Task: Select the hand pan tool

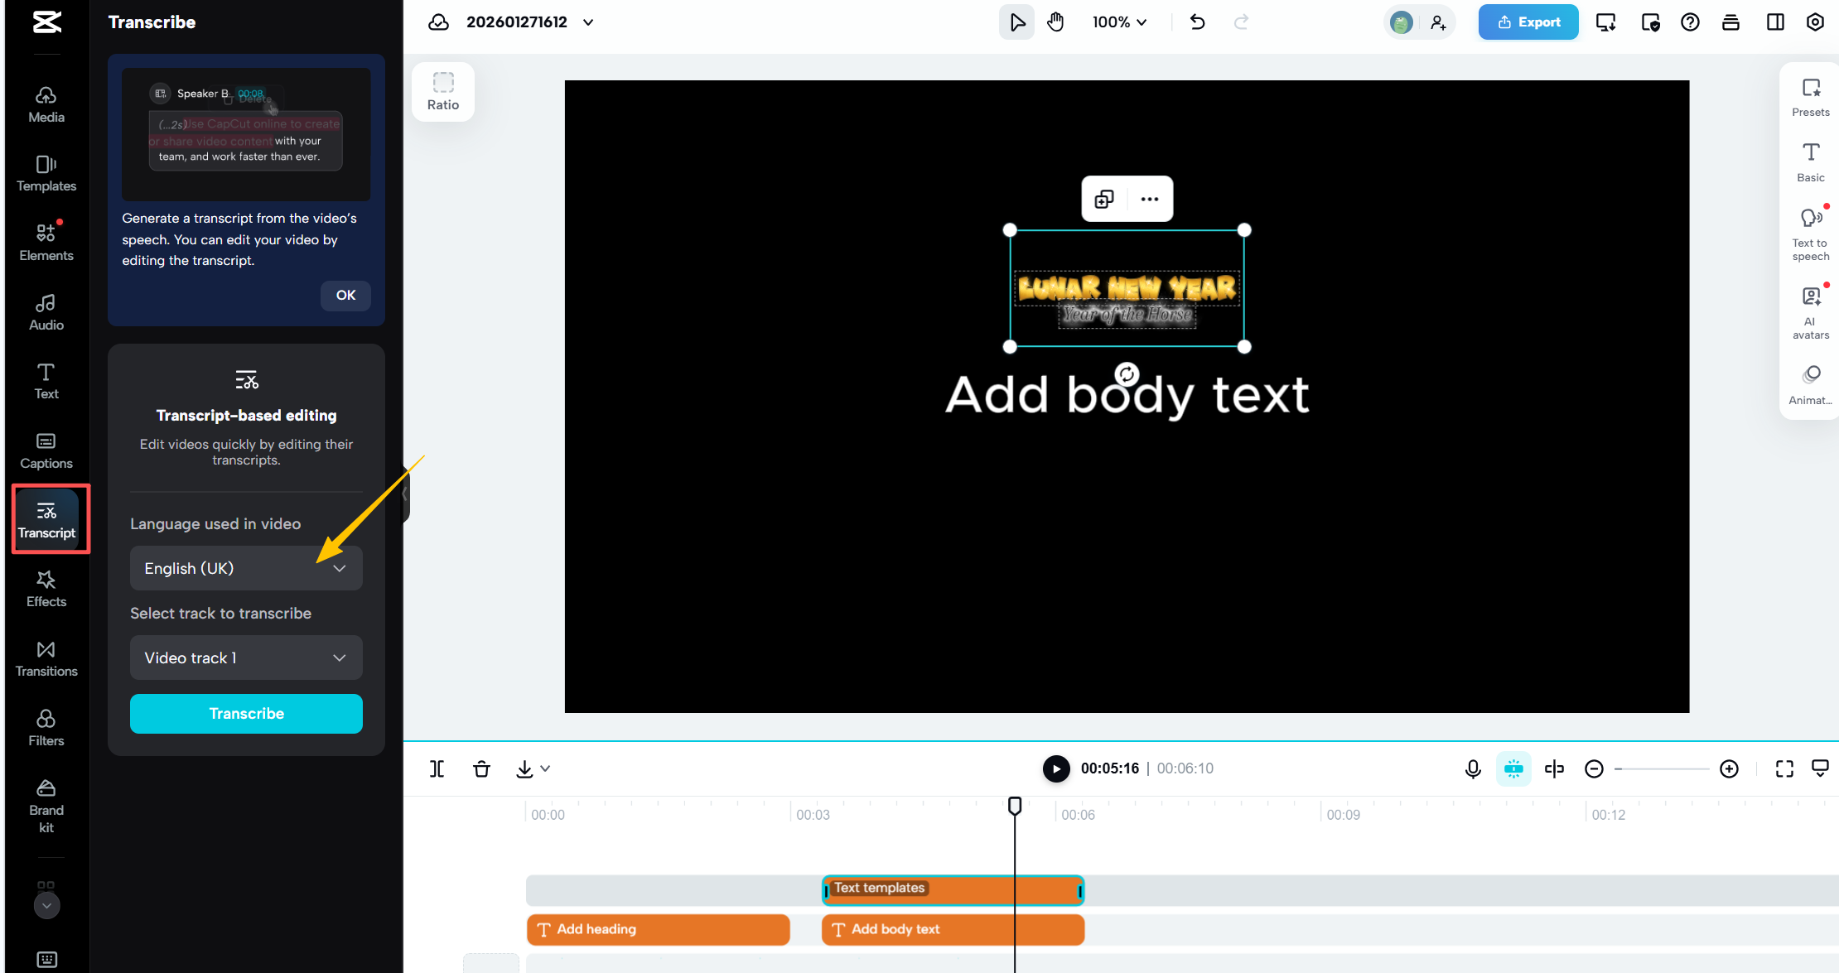Action: pyautogui.click(x=1055, y=22)
